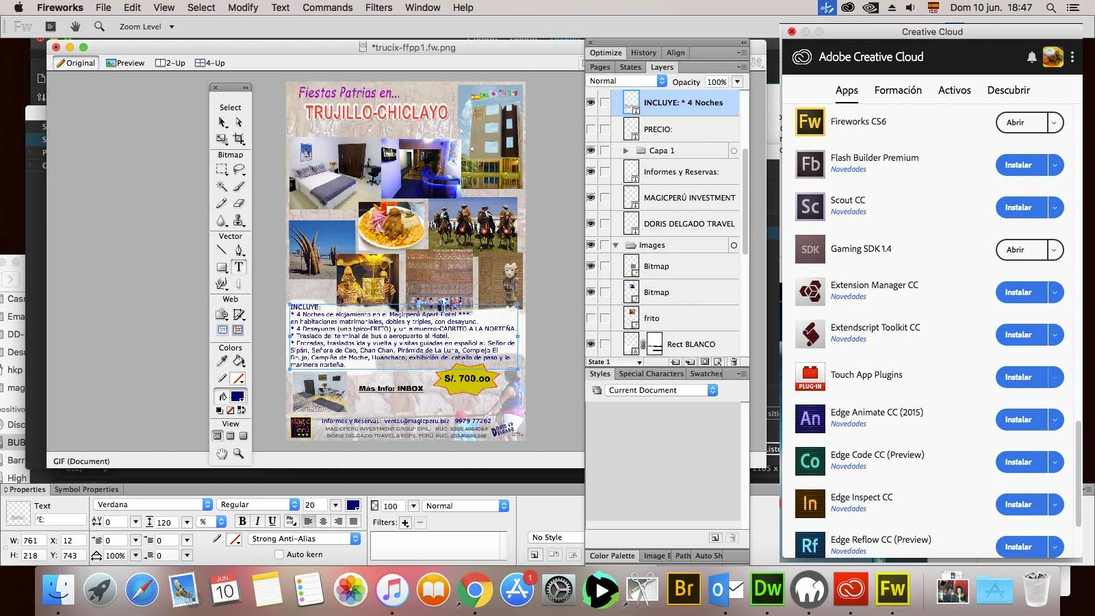
Task: Open the Verdana font family dropdown
Action: (153, 504)
